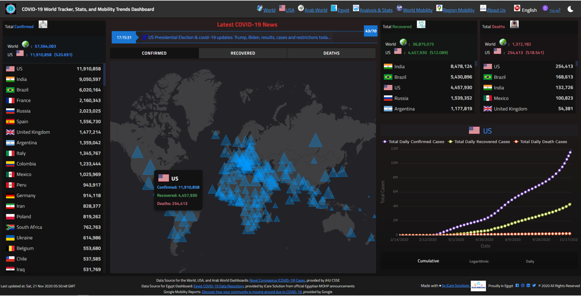Viewport: 581px width, 296px height.
Task: Open the Novel Coronavirus (COVID-19) Cases link
Action: click(278, 281)
